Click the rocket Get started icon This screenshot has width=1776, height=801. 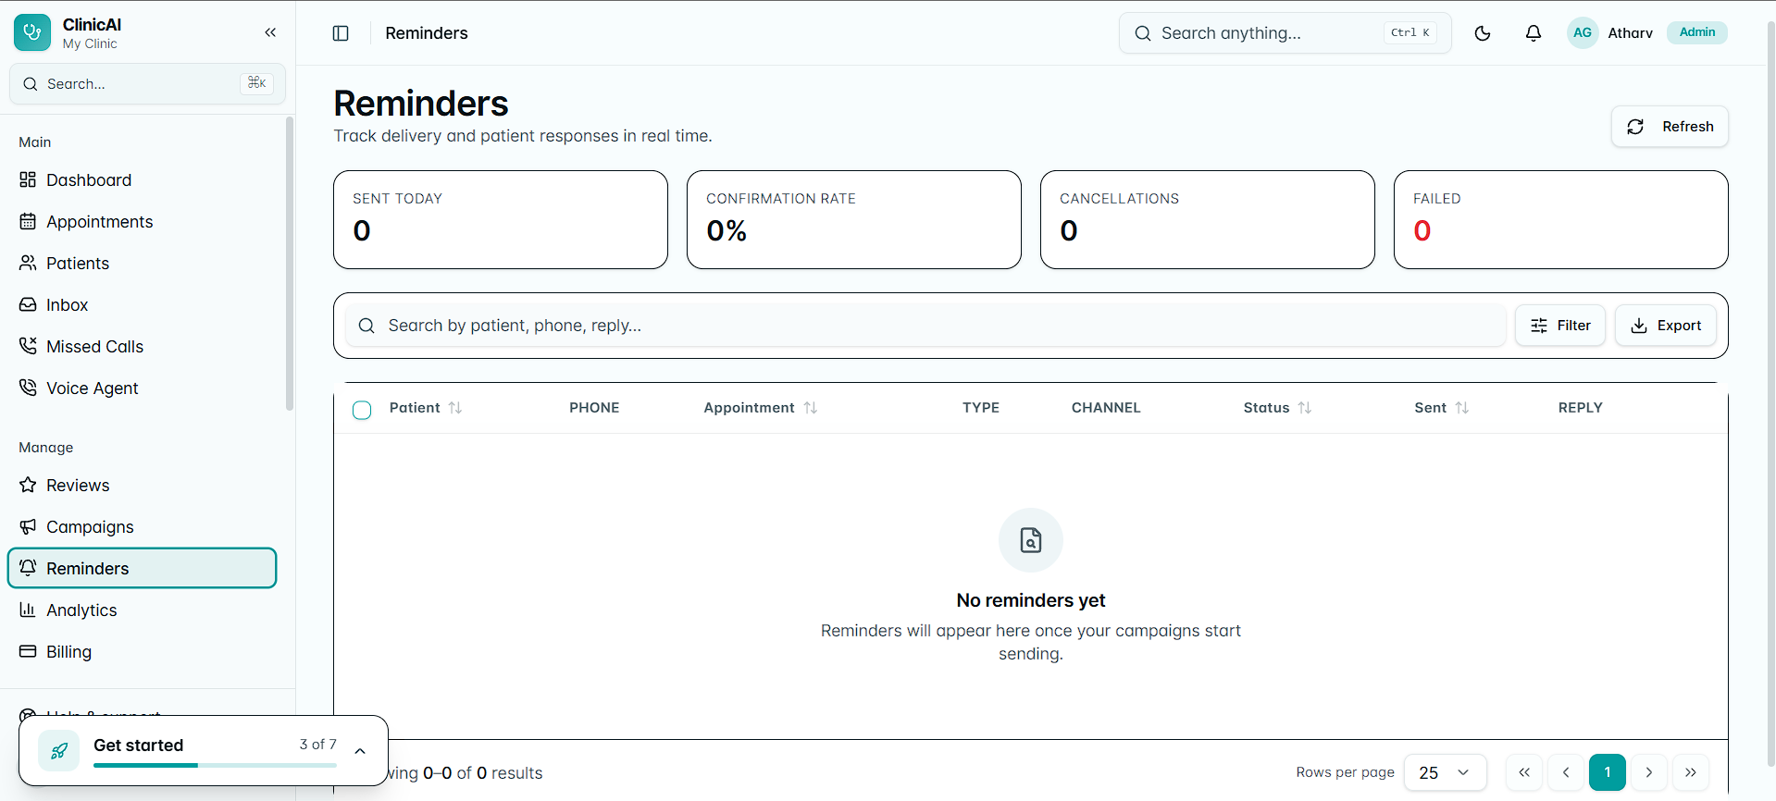point(59,751)
